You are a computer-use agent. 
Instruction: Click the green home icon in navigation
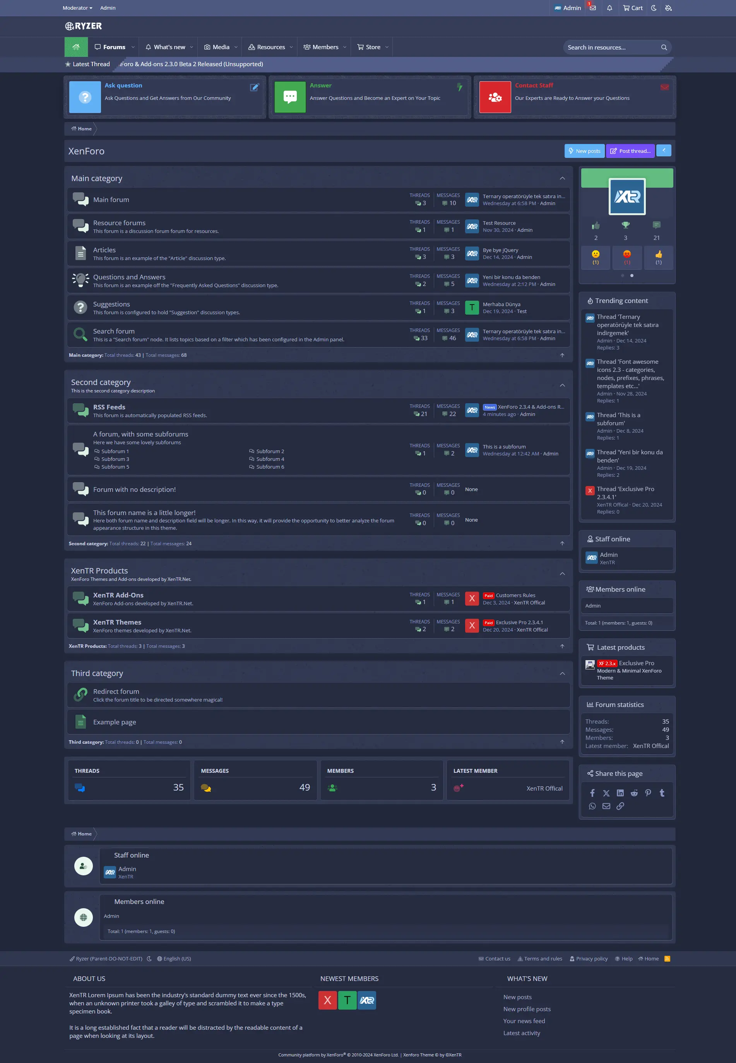point(76,47)
